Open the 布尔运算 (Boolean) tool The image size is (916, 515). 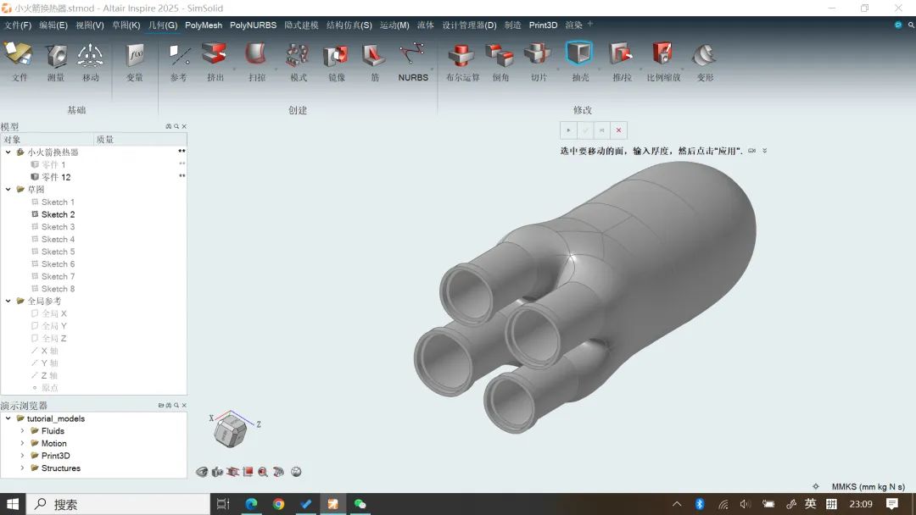click(462, 56)
